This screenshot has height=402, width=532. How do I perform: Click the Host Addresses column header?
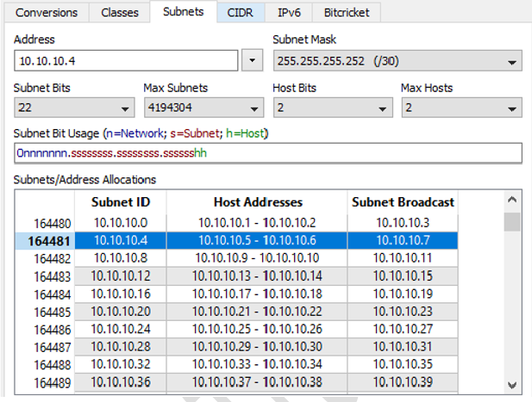tap(257, 201)
